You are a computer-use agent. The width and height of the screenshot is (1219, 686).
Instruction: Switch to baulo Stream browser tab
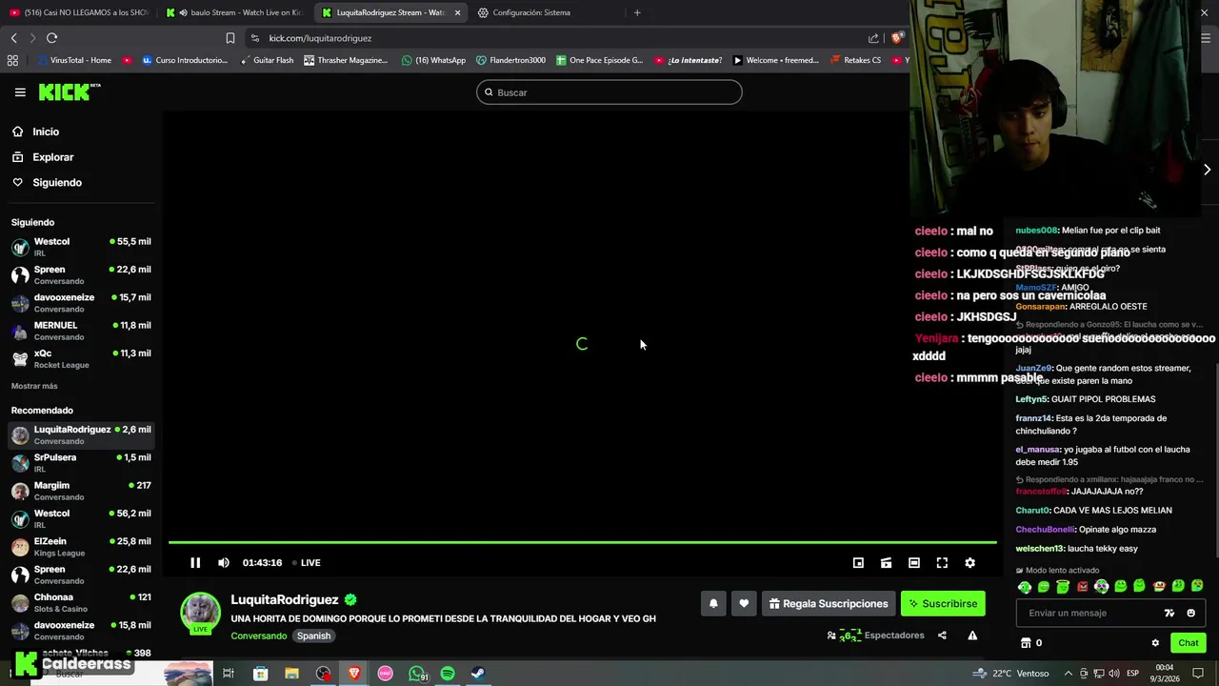(233, 12)
